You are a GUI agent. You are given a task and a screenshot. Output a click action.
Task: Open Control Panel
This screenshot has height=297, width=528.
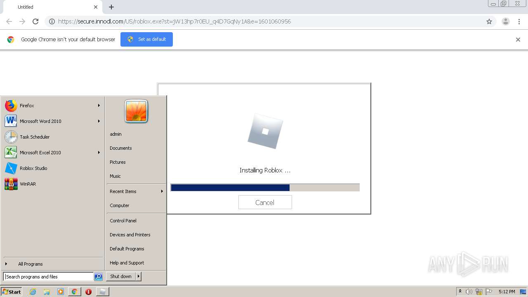pyautogui.click(x=123, y=221)
